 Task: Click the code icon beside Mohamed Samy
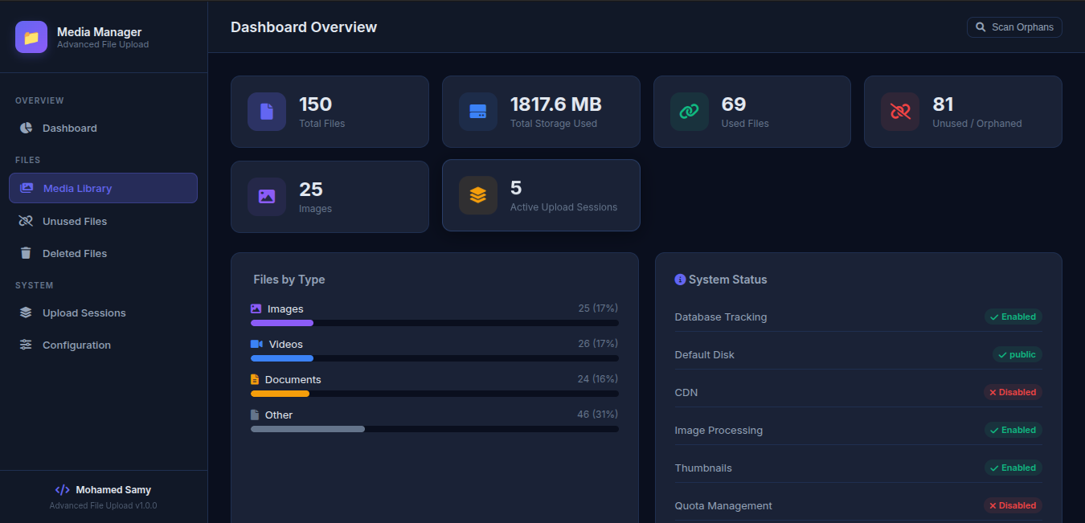pyautogui.click(x=62, y=489)
